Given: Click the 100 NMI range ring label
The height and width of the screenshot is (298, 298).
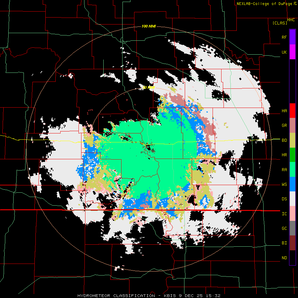Looking at the screenshot, I should pos(149,26).
